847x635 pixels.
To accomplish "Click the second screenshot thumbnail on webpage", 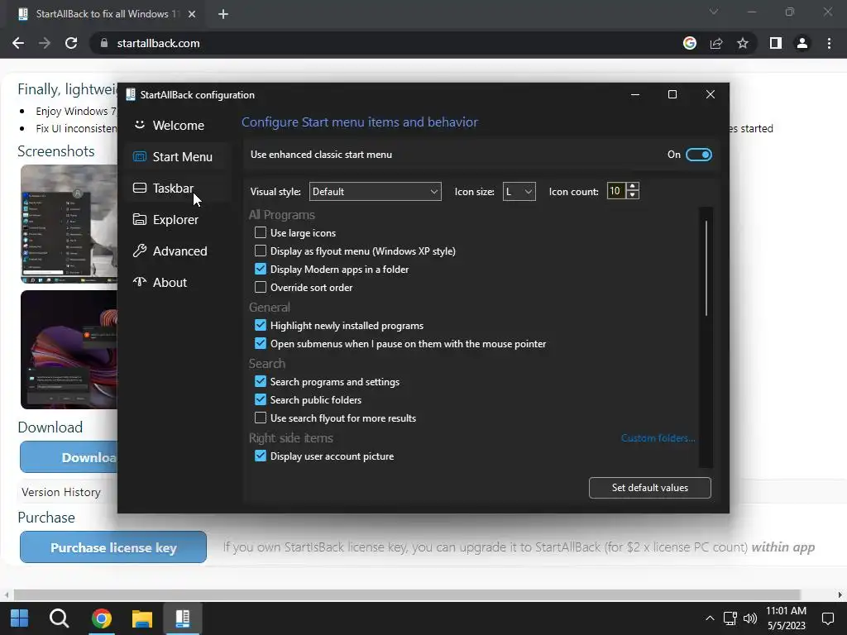I will 69,350.
